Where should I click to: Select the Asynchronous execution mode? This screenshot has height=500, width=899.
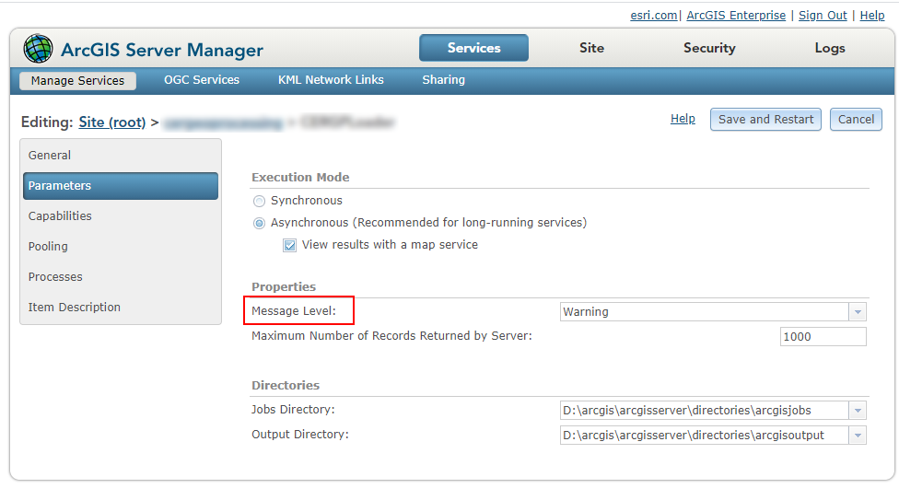tap(259, 223)
